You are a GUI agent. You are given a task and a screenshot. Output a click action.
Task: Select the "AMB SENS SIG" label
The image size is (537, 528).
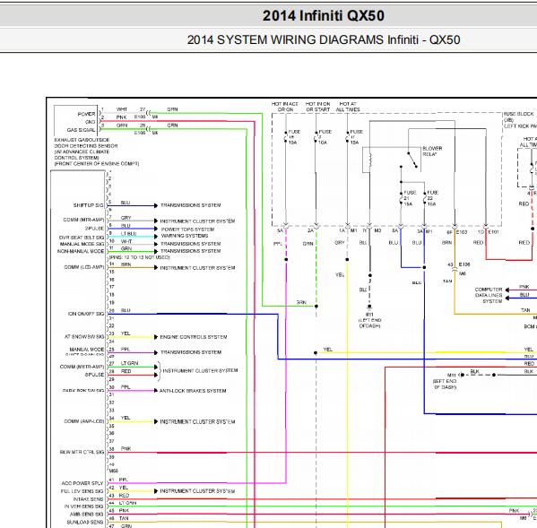pos(86,514)
